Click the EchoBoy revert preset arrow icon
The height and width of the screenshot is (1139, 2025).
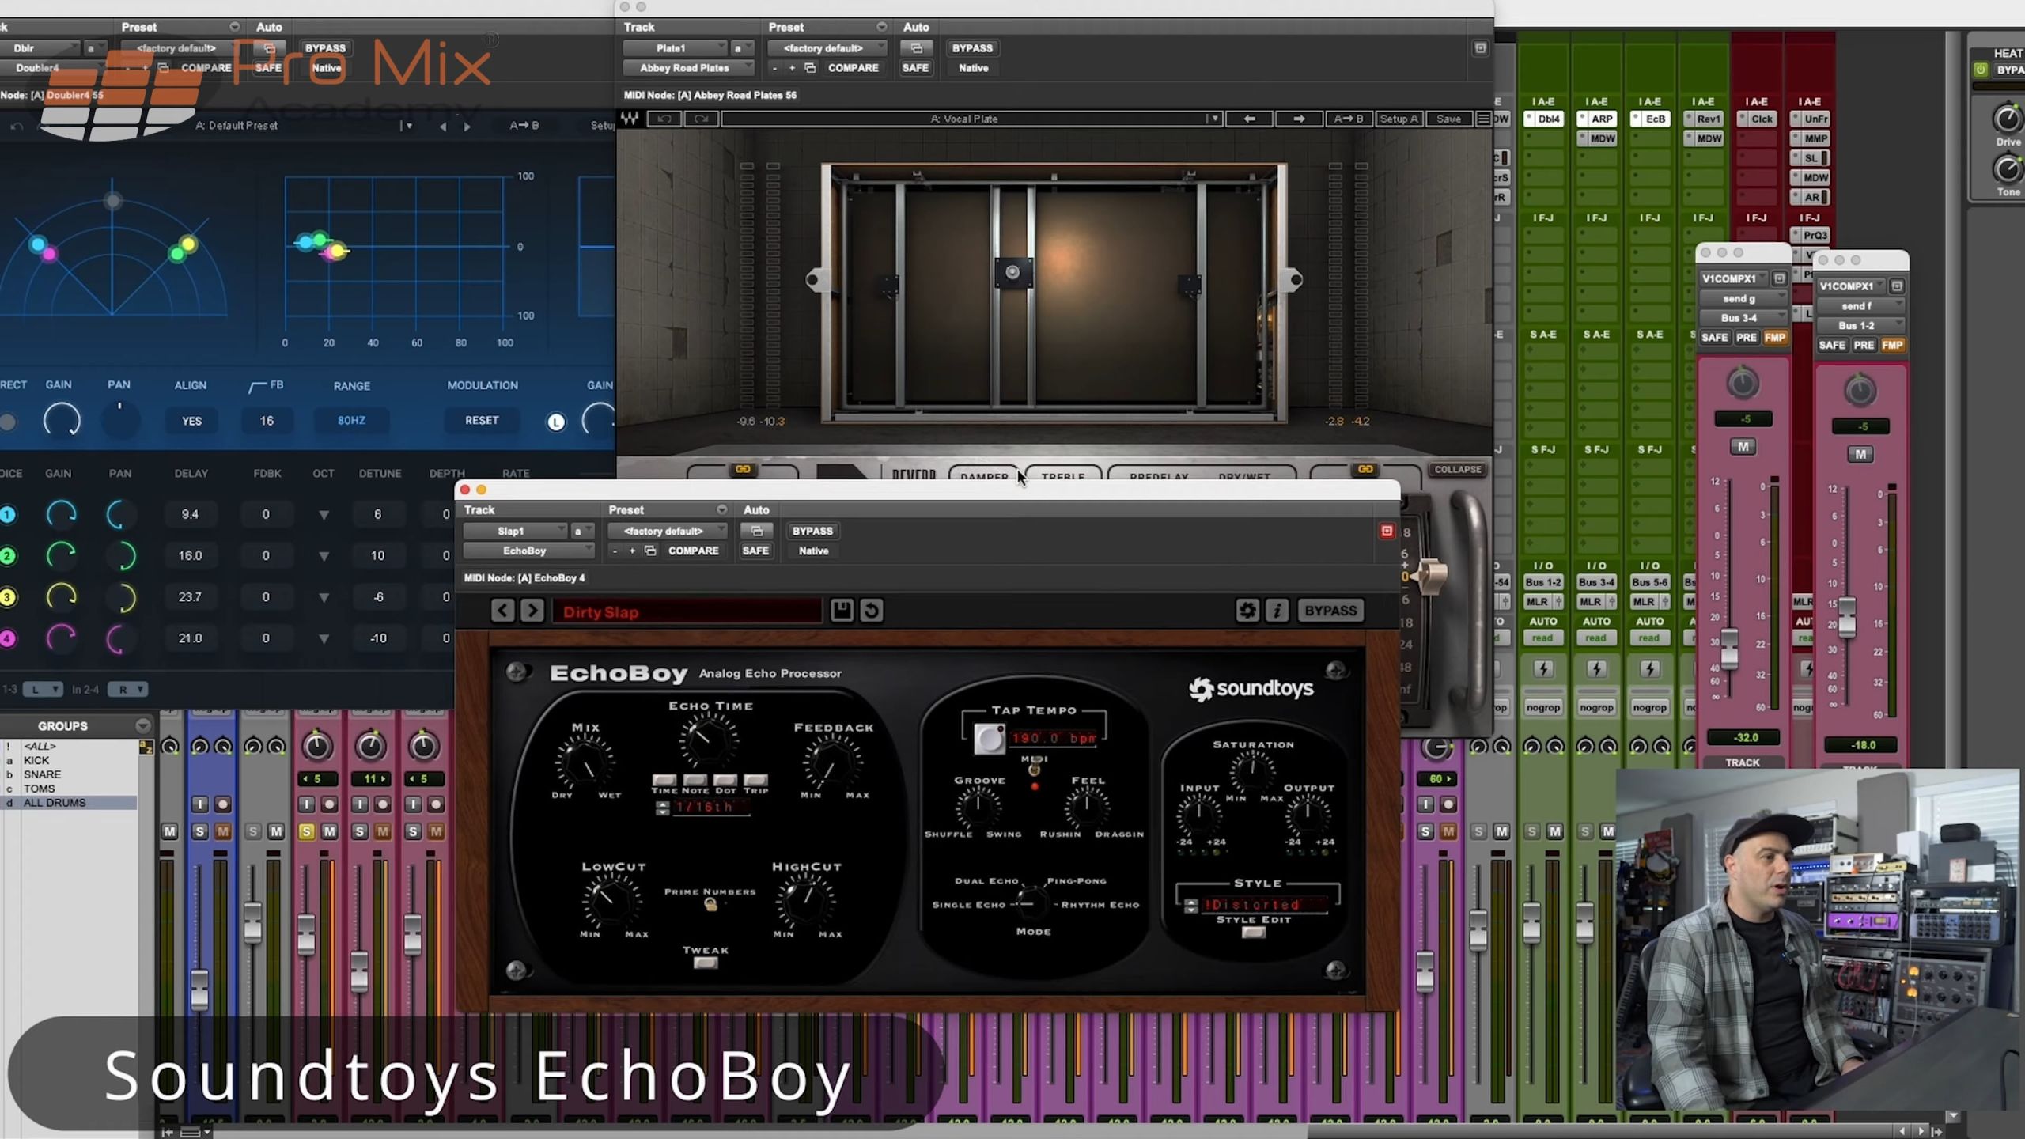click(871, 610)
